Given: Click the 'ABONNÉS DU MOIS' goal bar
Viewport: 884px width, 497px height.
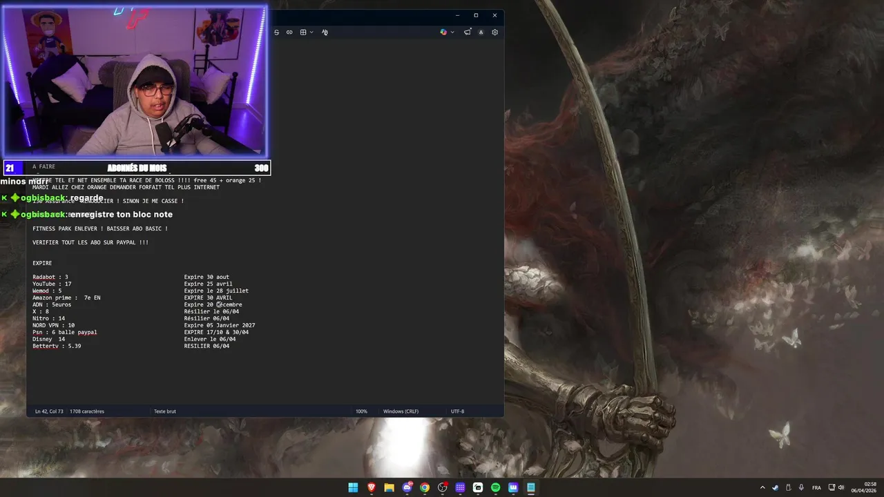Looking at the screenshot, I should point(137,168).
